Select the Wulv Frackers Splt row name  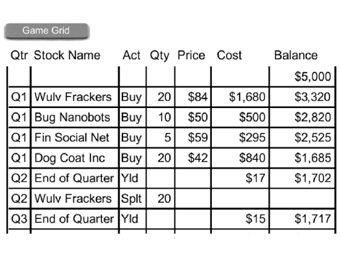(x=73, y=199)
